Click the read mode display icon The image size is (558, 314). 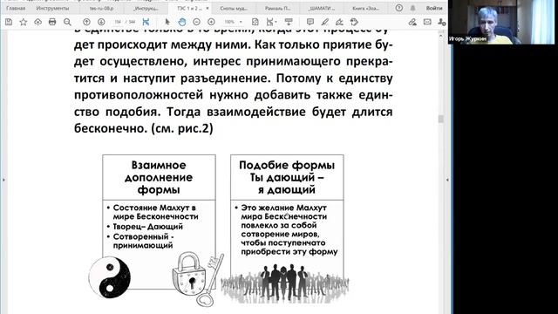(289, 22)
